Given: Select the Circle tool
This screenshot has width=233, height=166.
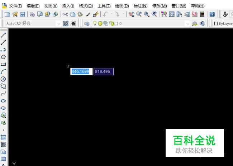Looking at the screenshot, I should coord(3,79).
